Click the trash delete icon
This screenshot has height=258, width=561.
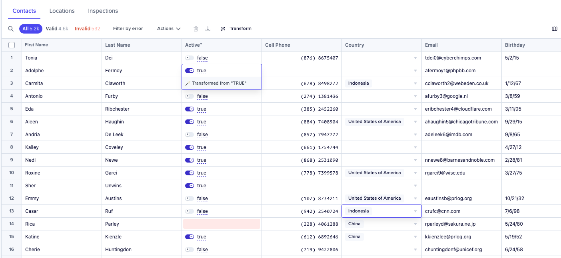pos(196,29)
